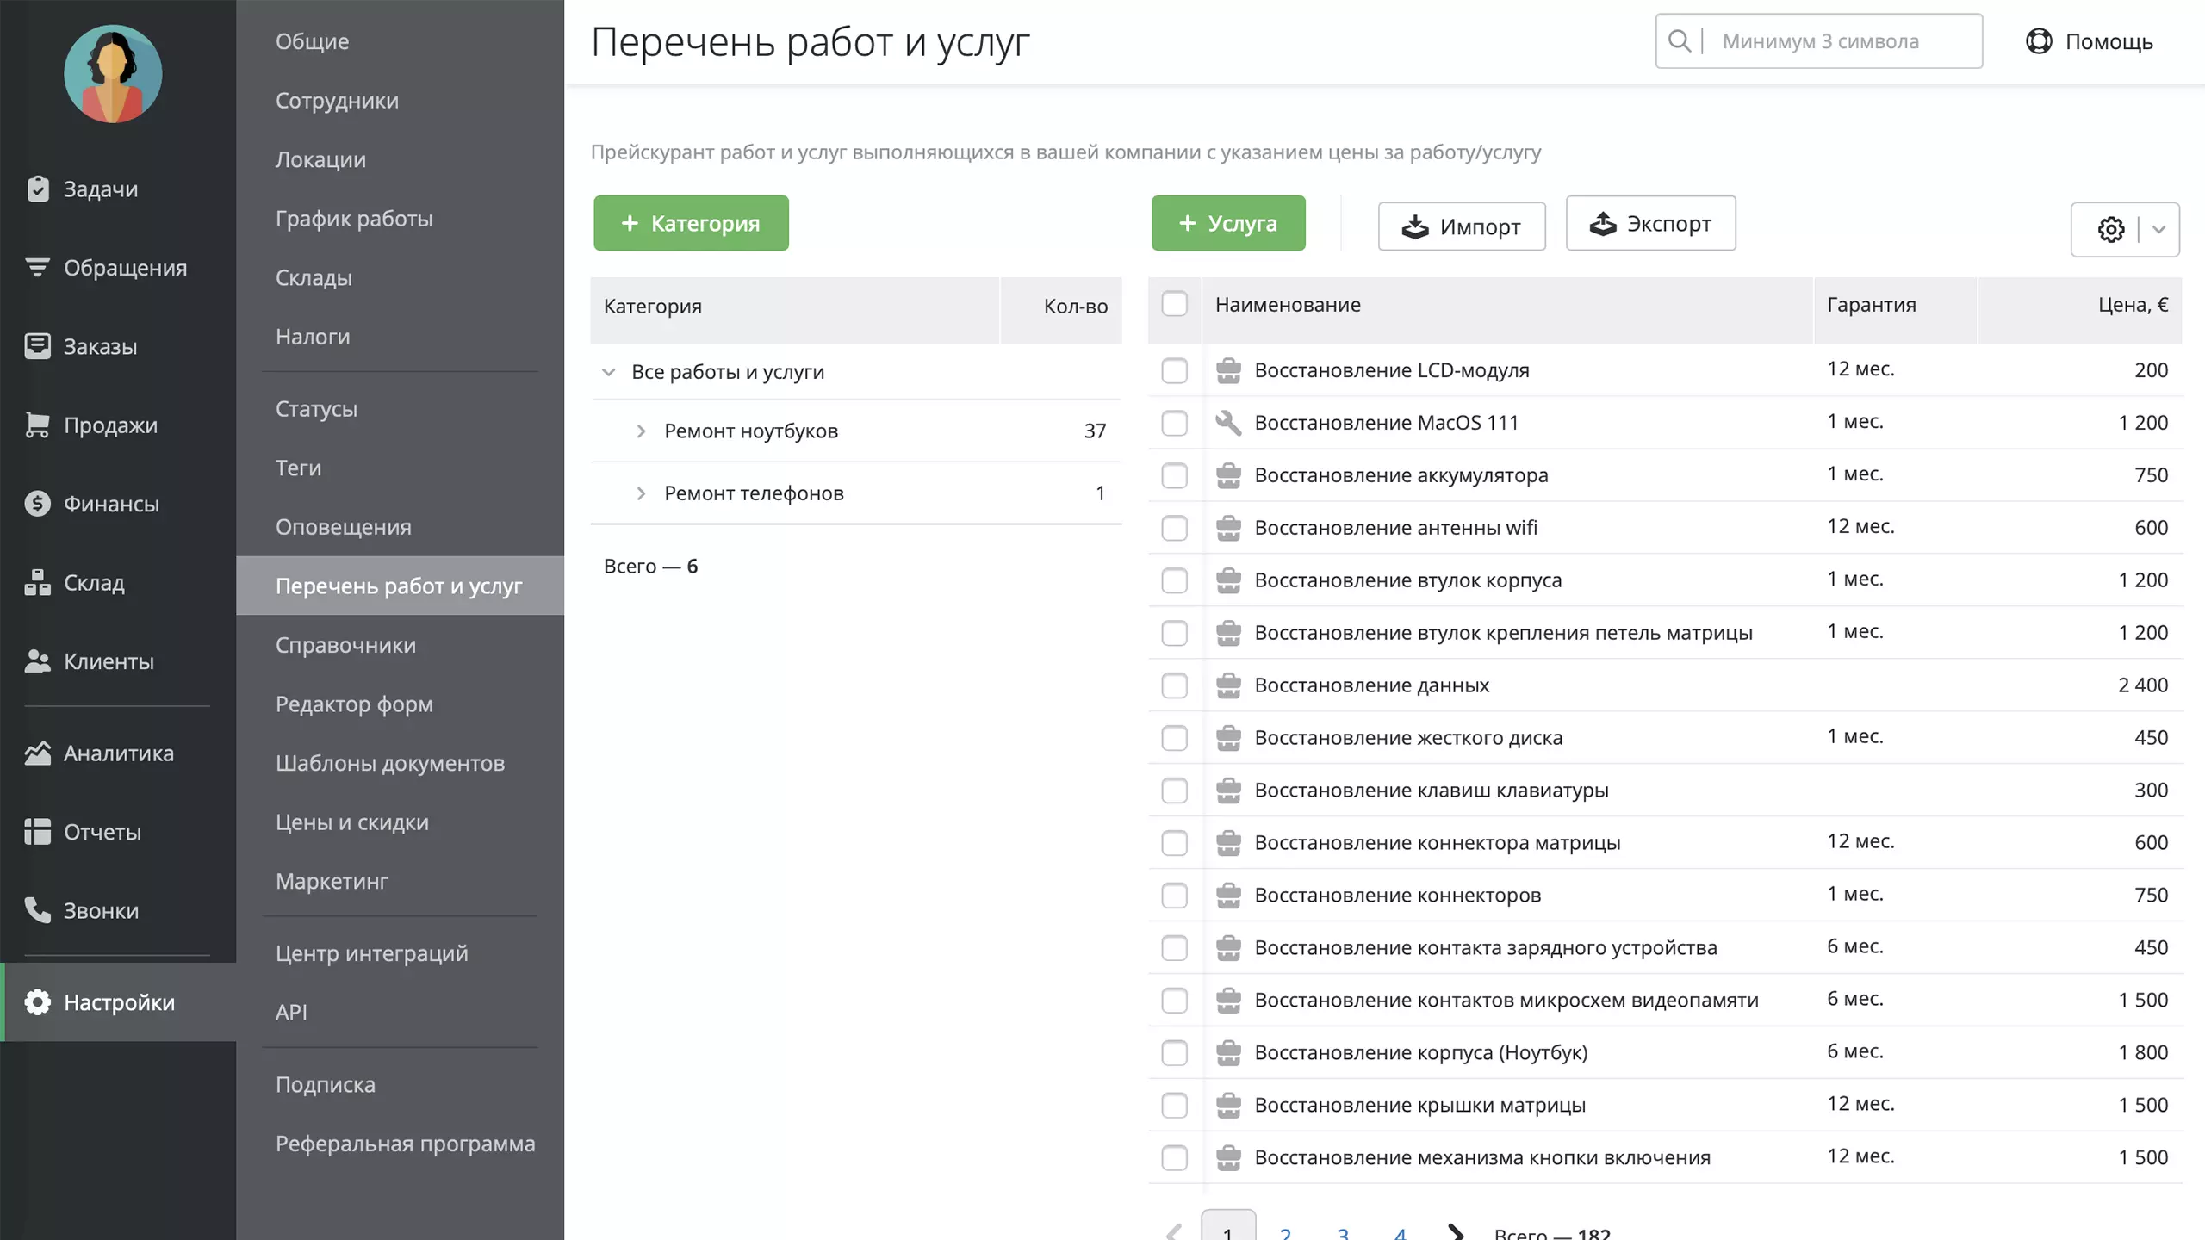Add a new service with + Услуга
Viewport: 2205px width, 1240px height.
tap(1228, 223)
